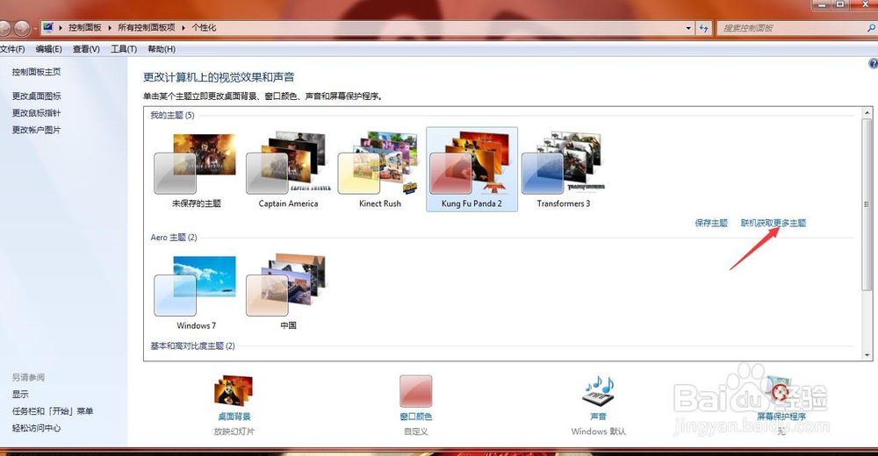This screenshot has height=456, width=878.
Task: Switch to the Windows 7 Aero theme
Action: (x=196, y=292)
